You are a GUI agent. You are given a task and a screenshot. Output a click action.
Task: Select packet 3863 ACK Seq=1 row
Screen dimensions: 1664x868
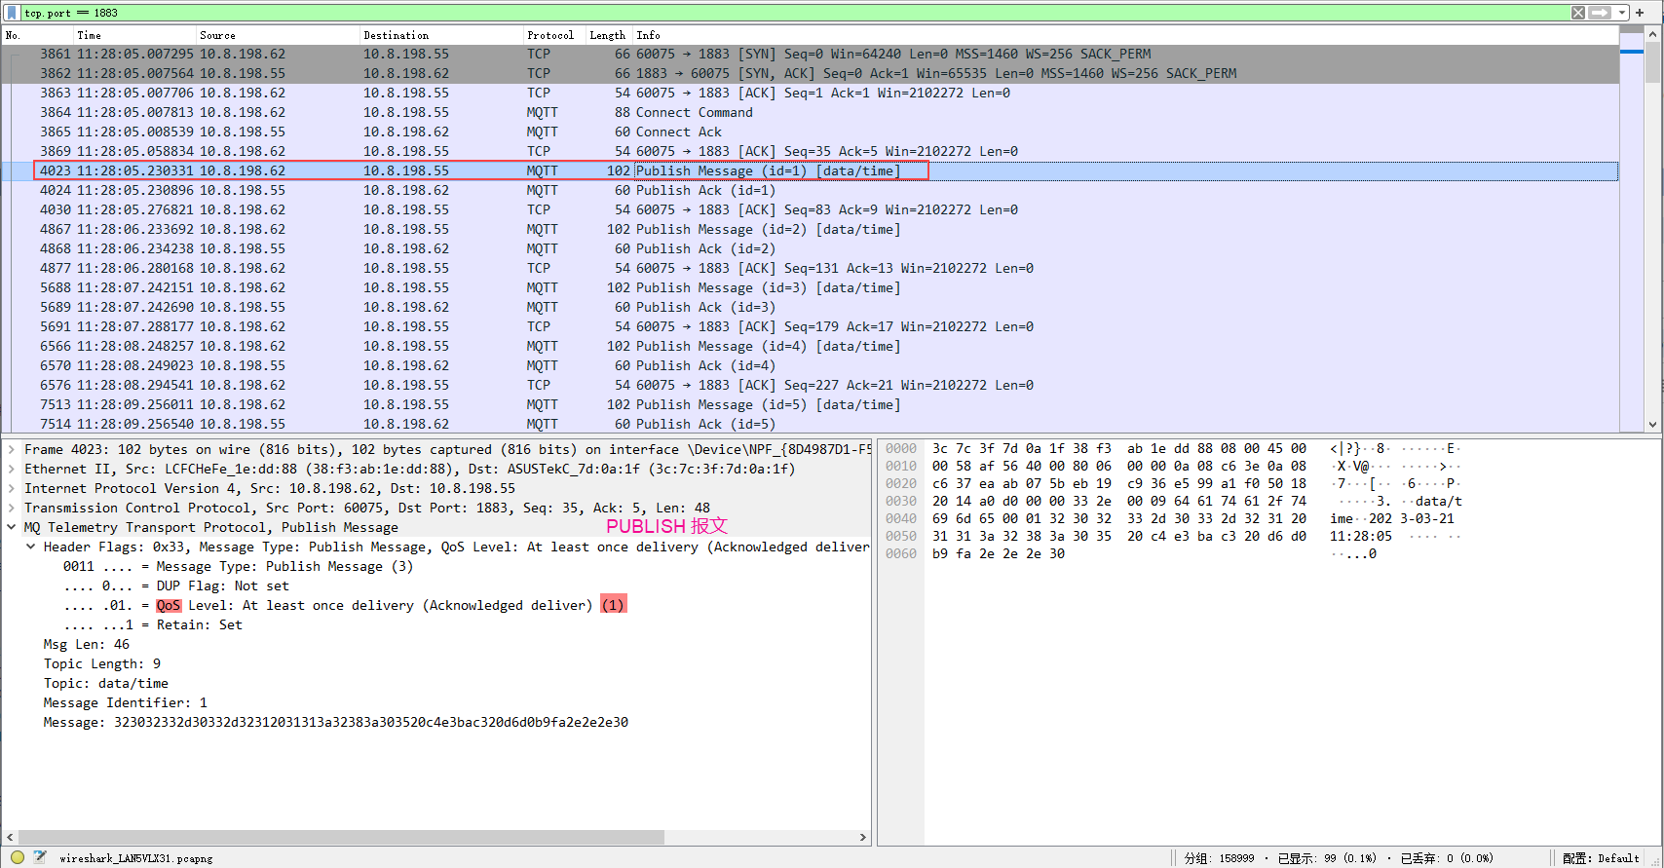click(810, 93)
